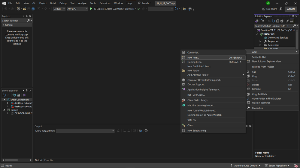Collapse the Servers node
The width and height of the screenshot is (300, 168).
pyautogui.click(x=4, y=110)
